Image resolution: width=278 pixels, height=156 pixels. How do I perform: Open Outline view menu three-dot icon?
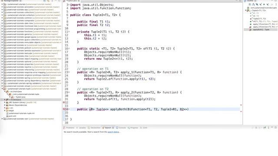276,4
